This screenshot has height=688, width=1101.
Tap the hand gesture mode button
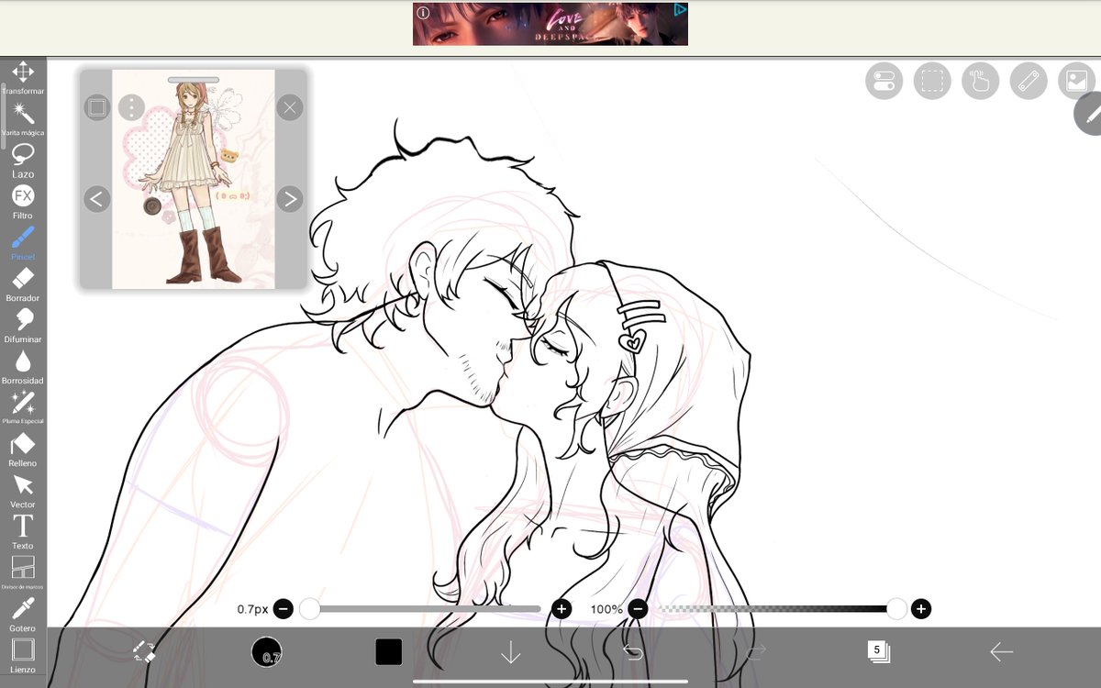[980, 81]
